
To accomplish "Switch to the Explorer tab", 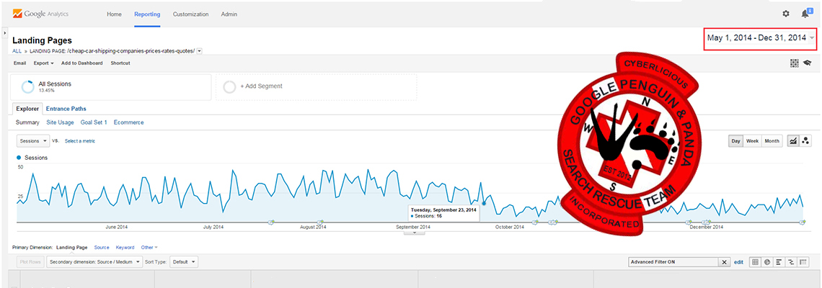I will point(27,109).
